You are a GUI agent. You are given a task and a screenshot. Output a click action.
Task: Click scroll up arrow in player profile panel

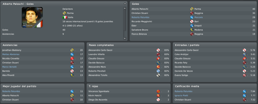[125, 8]
